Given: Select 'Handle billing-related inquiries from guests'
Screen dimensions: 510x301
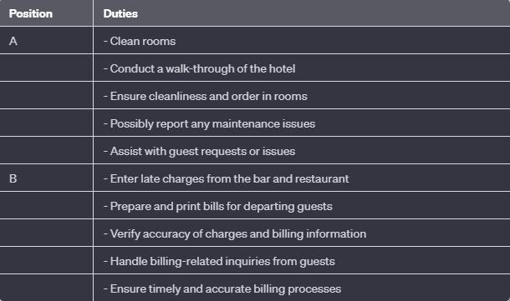Looking at the screenshot, I should click(x=219, y=262).
